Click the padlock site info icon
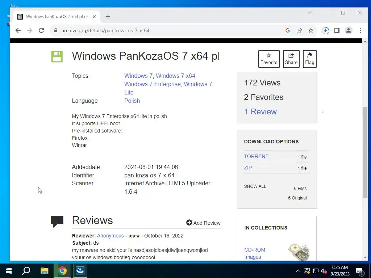The image size is (371, 278). 56,30
